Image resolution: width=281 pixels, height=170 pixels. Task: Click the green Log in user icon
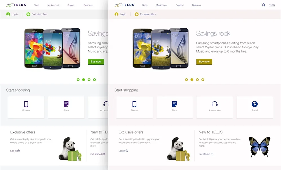pos(8,14)
